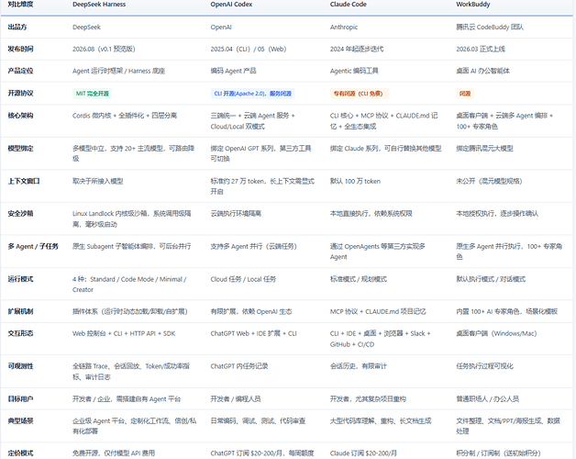Click the Web 控制台 + CLI + HTTP API + SDK cell
Viewport: 576px width, 459px height.
tap(124, 333)
